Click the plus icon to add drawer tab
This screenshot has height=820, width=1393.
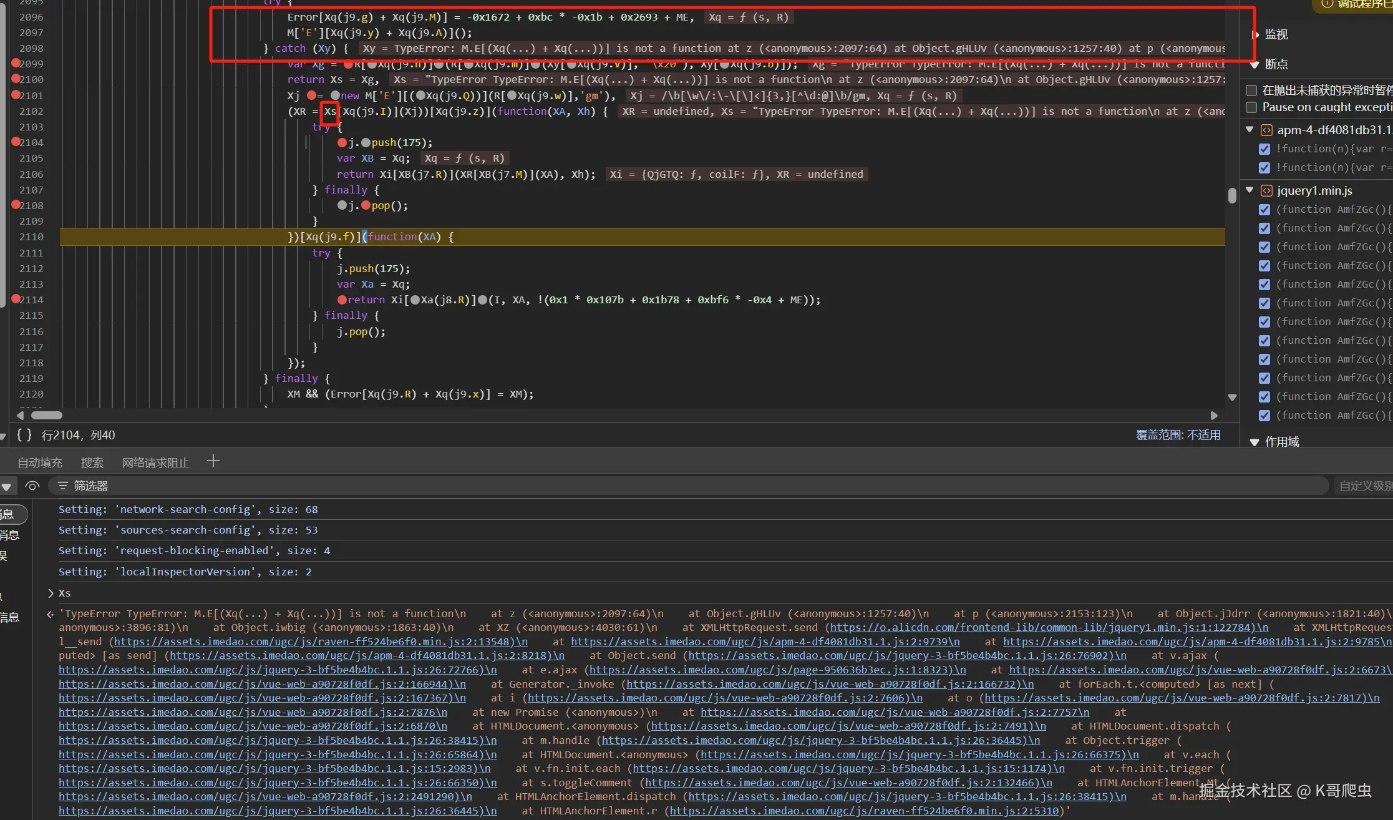pos(213,461)
